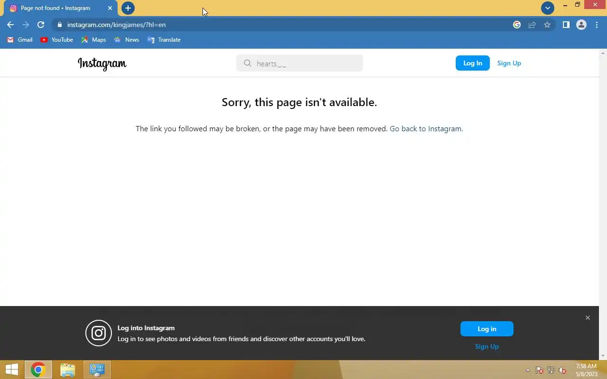The height and width of the screenshot is (379, 607).
Task: Open Sign Up link in bottom banner
Action: (x=487, y=346)
